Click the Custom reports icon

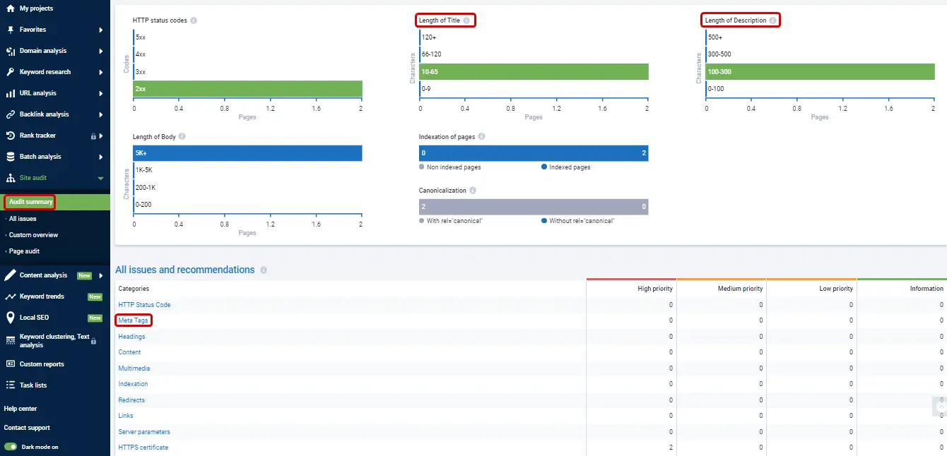coord(10,364)
